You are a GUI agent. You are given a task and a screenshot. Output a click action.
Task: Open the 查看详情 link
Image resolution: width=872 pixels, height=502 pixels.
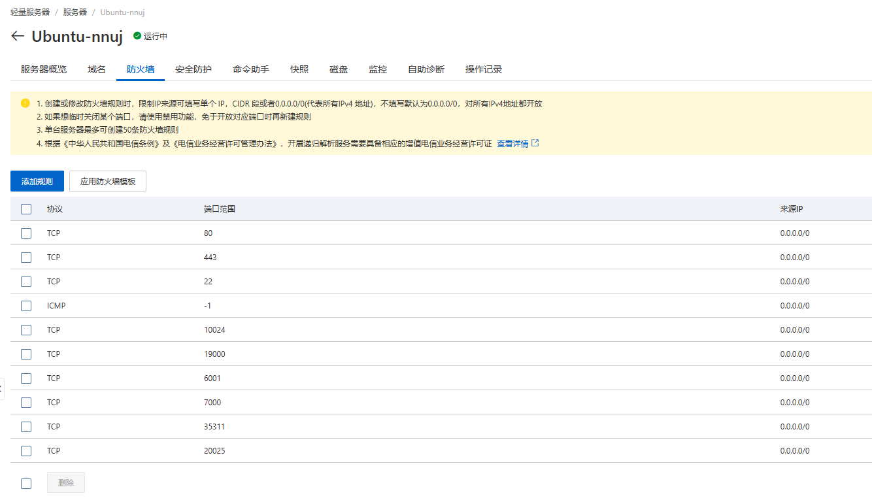click(x=512, y=144)
